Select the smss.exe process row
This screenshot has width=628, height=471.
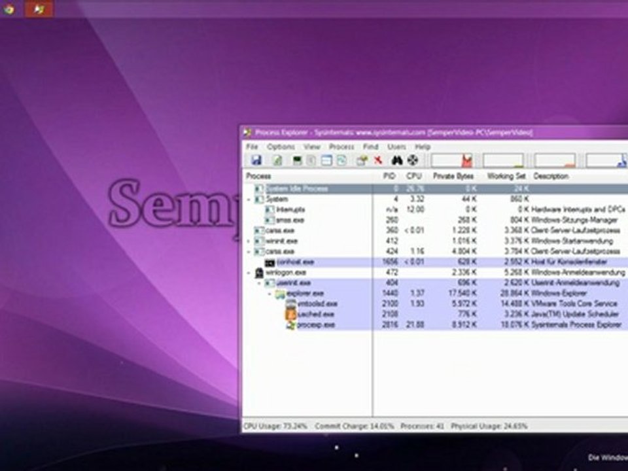436,220
